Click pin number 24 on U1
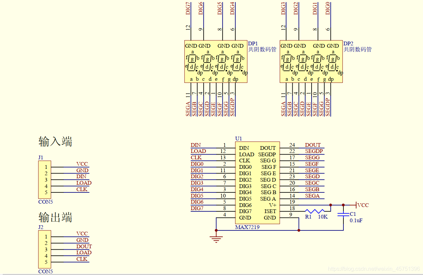Screen dimensions: 423x275 pyautogui.click(x=292, y=145)
